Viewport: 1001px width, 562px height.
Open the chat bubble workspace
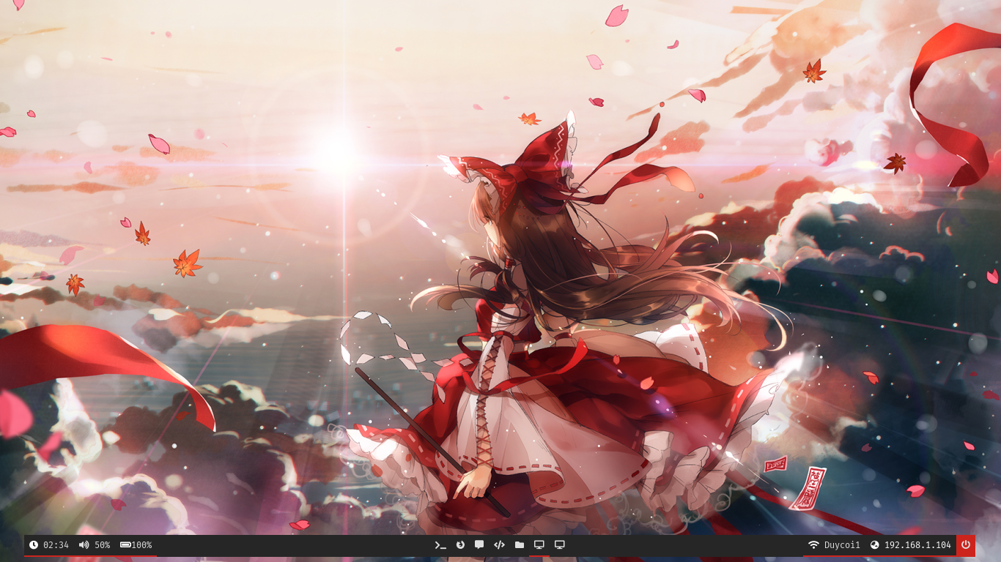click(479, 545)
